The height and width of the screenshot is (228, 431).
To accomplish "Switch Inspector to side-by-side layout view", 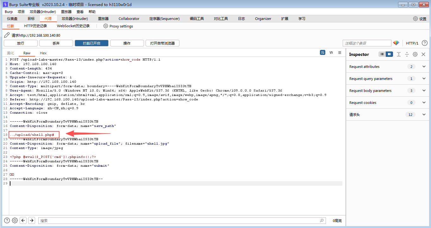I will tap(390, 54).
